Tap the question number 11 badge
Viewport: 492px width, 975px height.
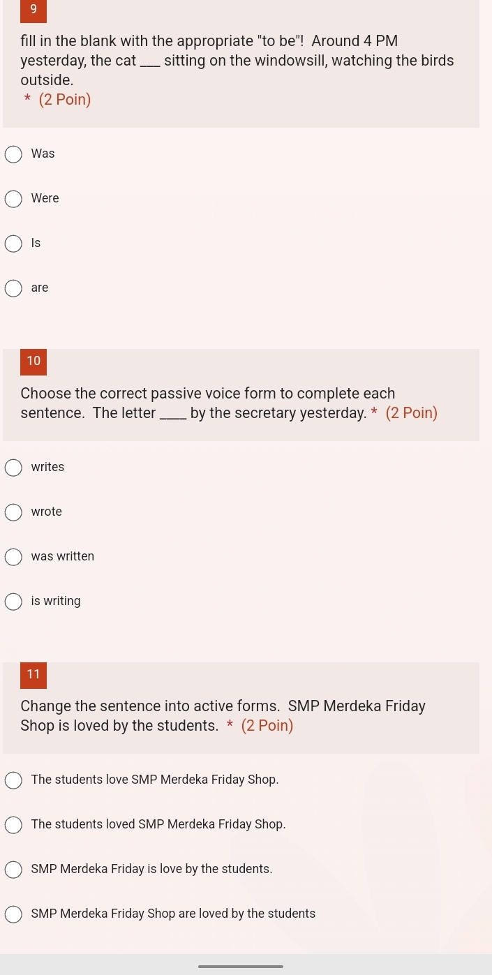33,675
